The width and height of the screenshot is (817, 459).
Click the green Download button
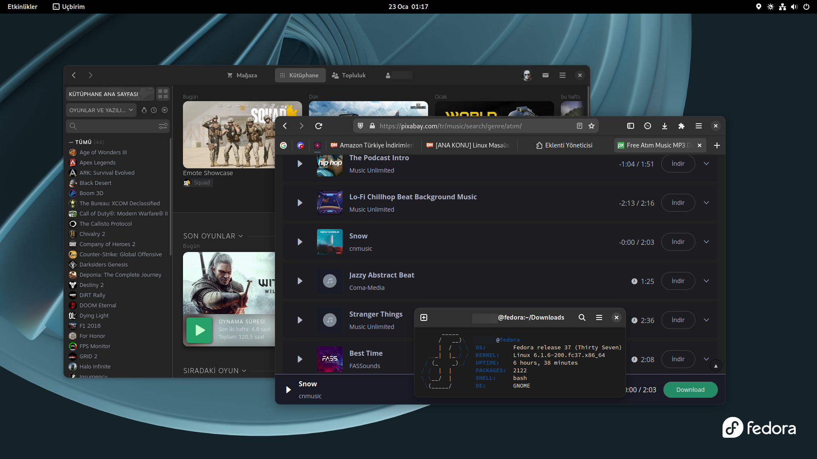tap(690, 390)
